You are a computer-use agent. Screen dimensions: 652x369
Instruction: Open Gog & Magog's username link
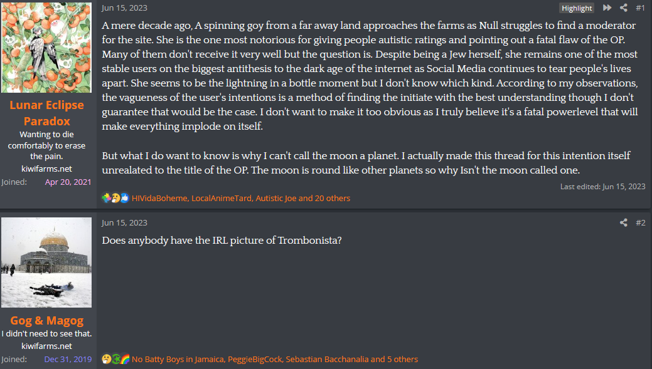click(x=46, y=321)
